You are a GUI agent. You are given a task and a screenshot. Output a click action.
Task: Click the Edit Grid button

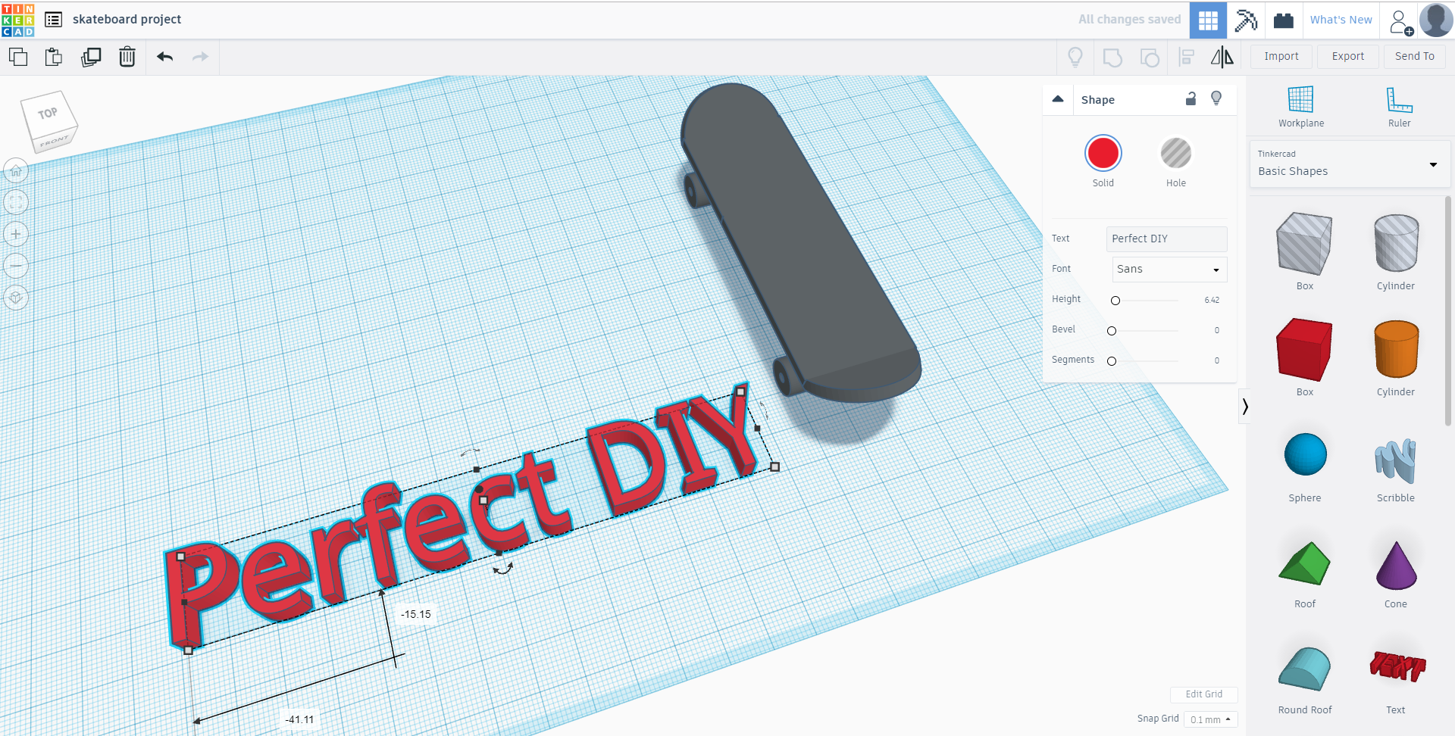coord(1204,694)
